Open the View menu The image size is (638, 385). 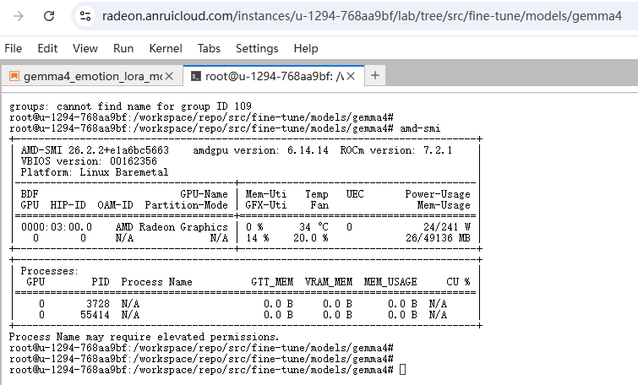coord(85,48)
